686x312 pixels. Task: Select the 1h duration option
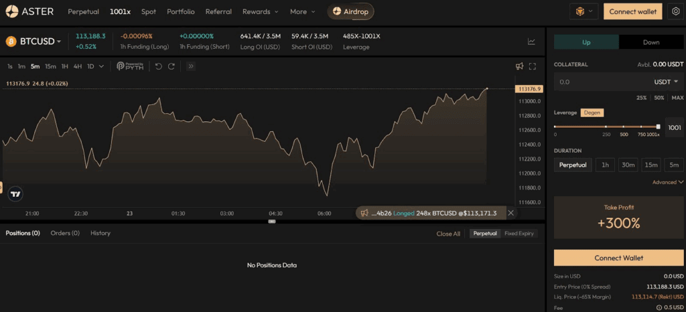point(605,165)
